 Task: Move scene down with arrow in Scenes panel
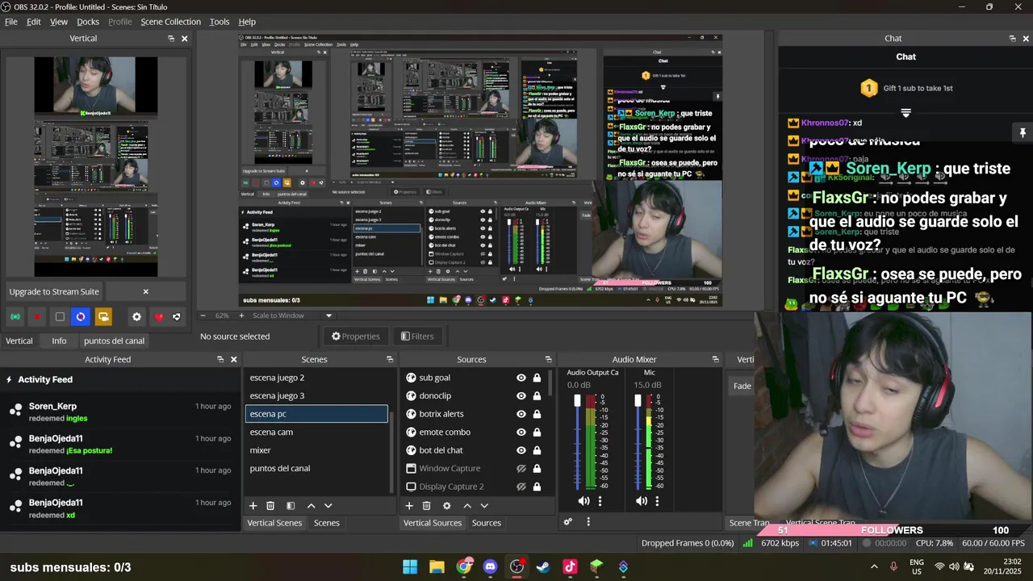[x=328, y=506]
